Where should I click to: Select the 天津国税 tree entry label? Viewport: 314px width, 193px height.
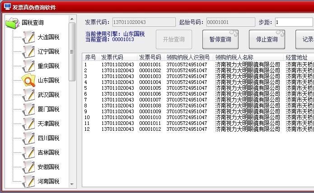(48, 124)
